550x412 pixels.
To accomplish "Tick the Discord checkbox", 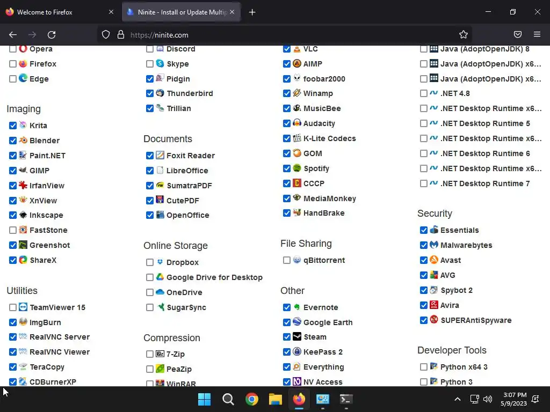I will tap(150, 49).
